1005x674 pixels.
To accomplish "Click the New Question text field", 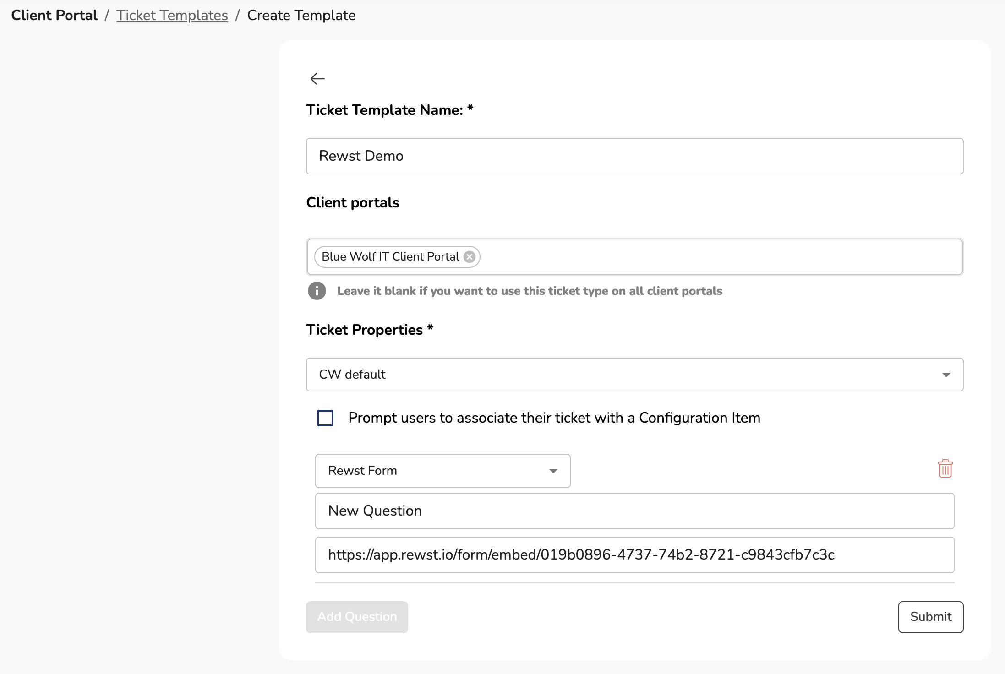I will (634, 511).
